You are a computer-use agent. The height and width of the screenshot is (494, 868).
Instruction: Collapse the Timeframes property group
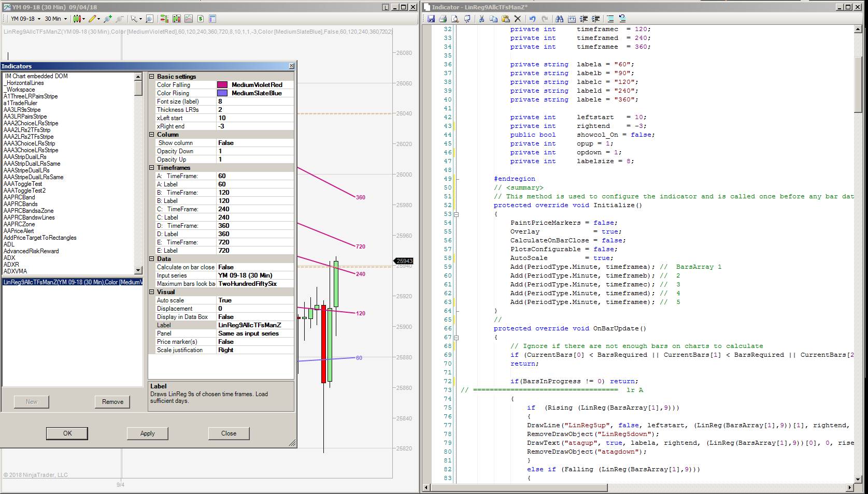tap(152, 168)
